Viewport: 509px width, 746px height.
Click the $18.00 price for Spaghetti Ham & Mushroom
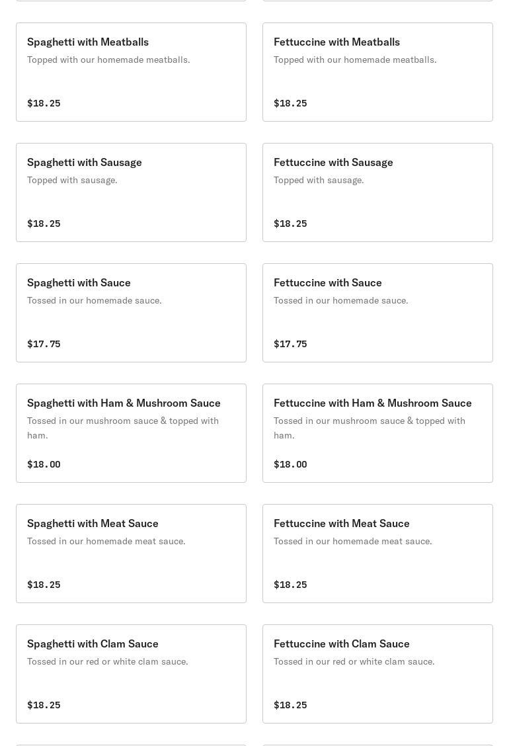click(x=44, y=464)
